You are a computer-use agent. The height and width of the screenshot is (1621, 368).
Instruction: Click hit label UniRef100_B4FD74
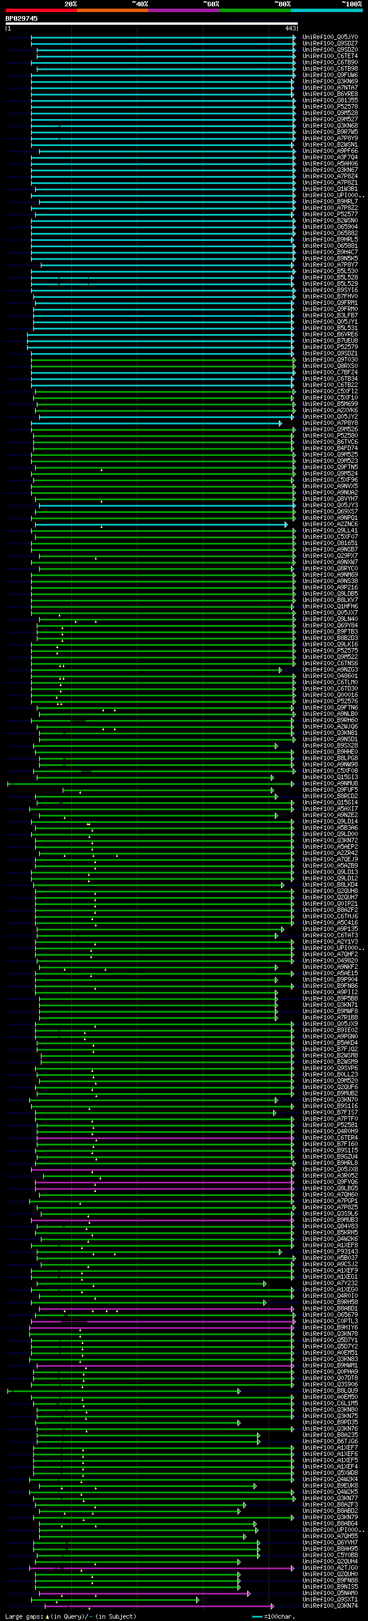click(329, 448)
